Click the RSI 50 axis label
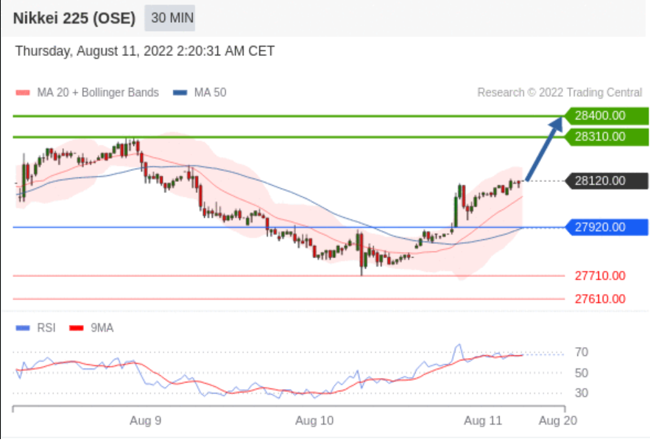Screen dimensions: 650x445 point(582,373)
